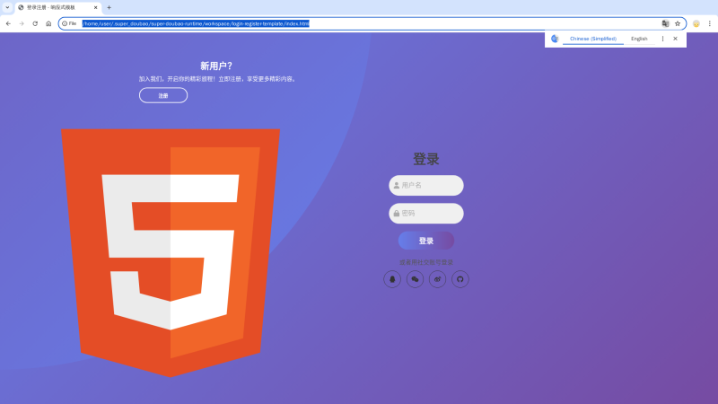Log in using the GitHub icon
The image size is (718, 404).
click(x=460, y=279)
